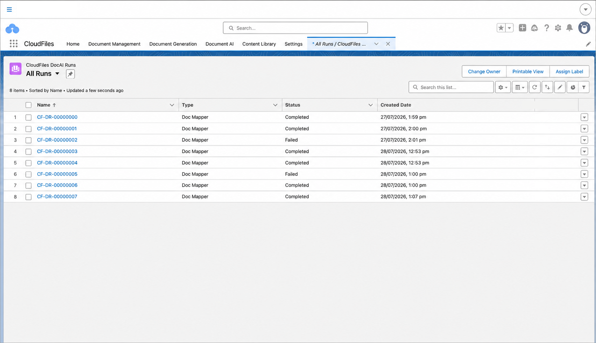
Task: Open row actions for CF-DR-00000007
Action: point(584,197)
